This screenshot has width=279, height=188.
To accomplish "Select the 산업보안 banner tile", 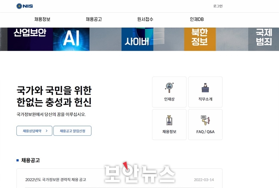I will coord(30,39).
